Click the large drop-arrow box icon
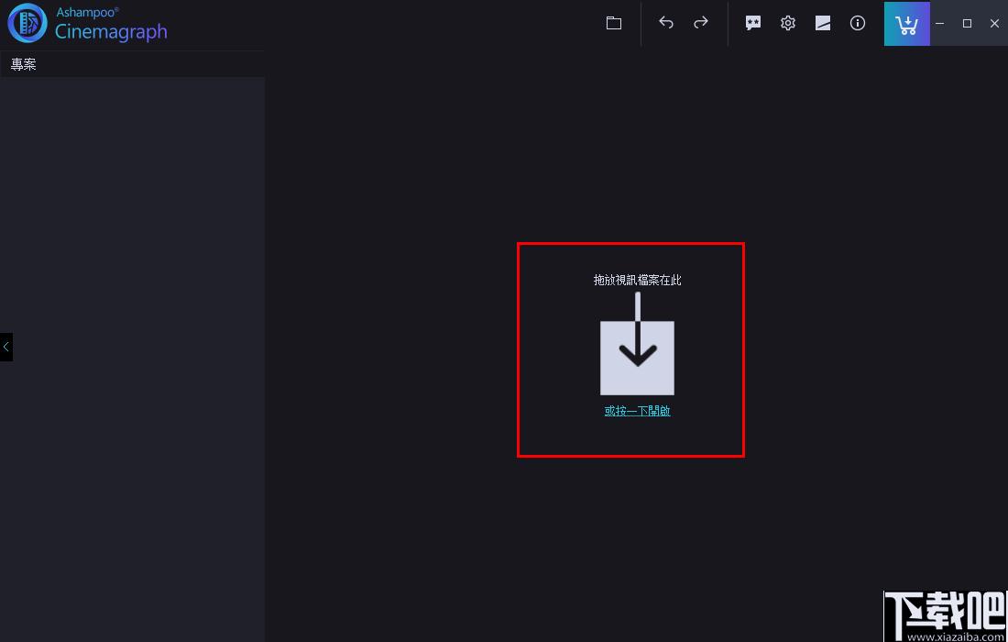Viewport: 1008px width, 642px height. (x=637, y=358)
